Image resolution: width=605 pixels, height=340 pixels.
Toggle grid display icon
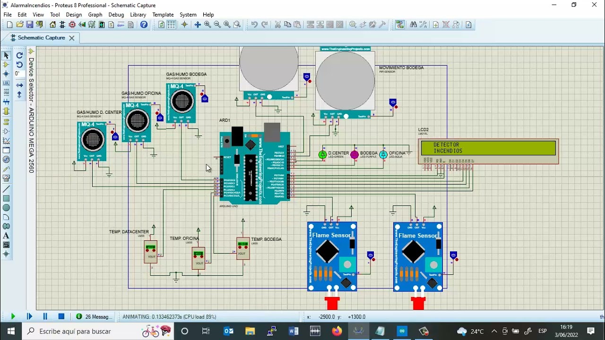(x=171, y=25)
